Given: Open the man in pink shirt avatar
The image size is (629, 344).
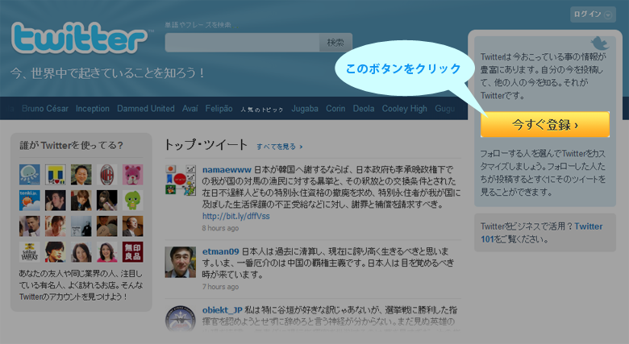Looking at the screenshot, I should coord(56,226).
